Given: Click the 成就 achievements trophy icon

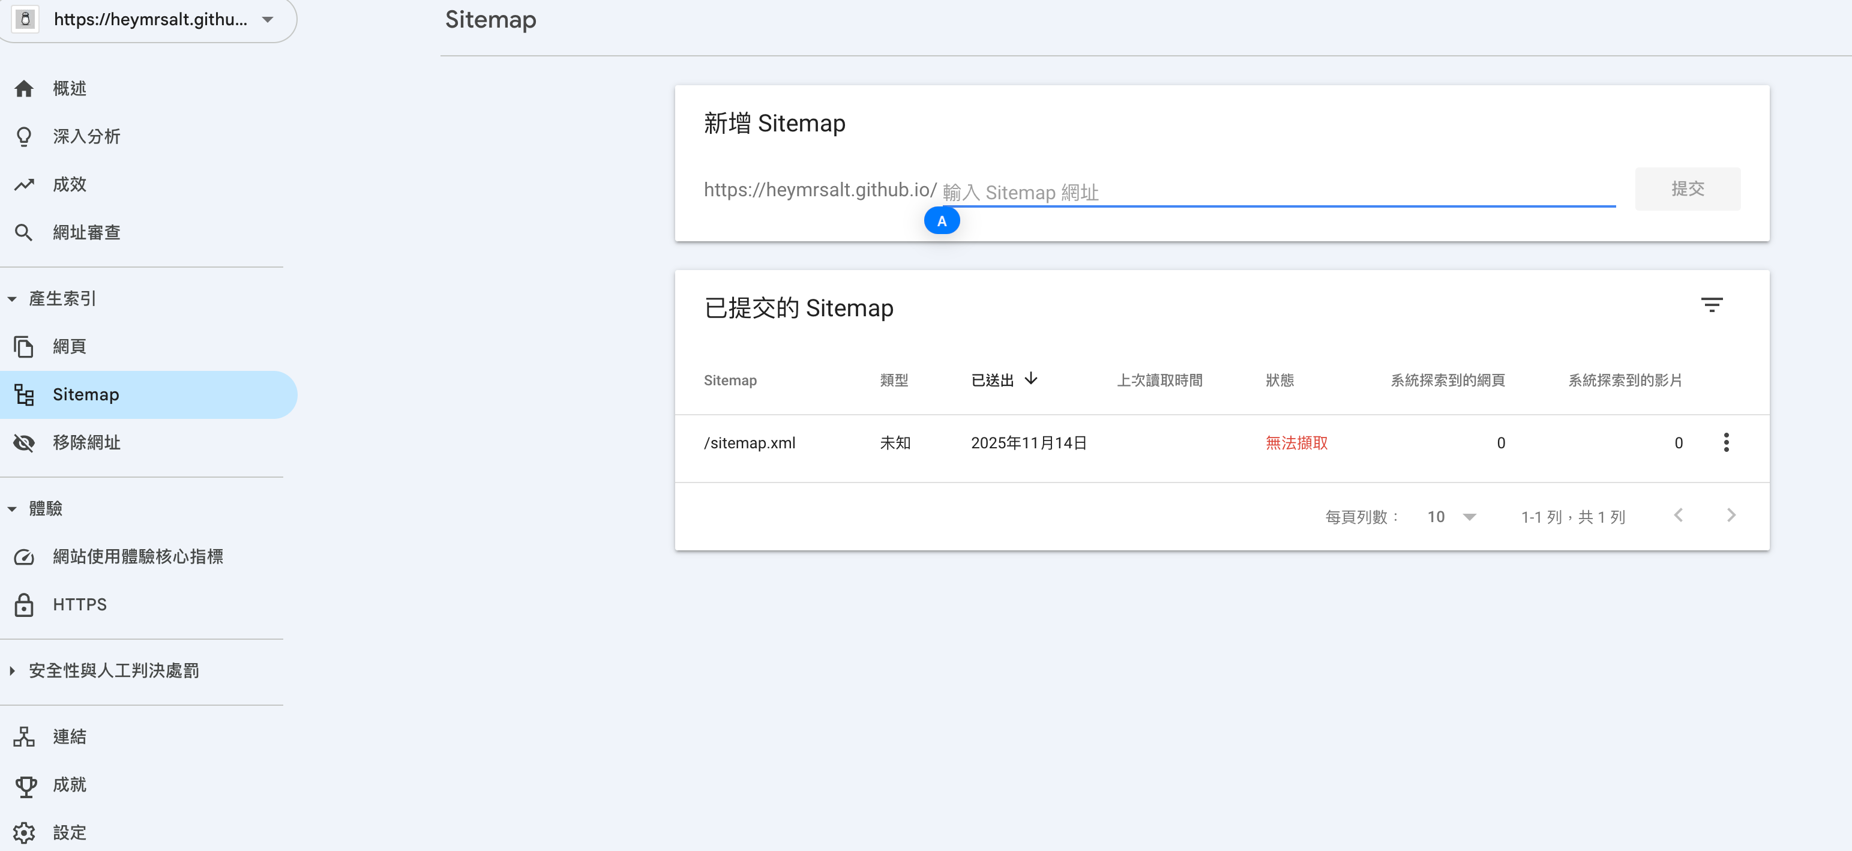Looking at the screenshot, I should (25, 784).
